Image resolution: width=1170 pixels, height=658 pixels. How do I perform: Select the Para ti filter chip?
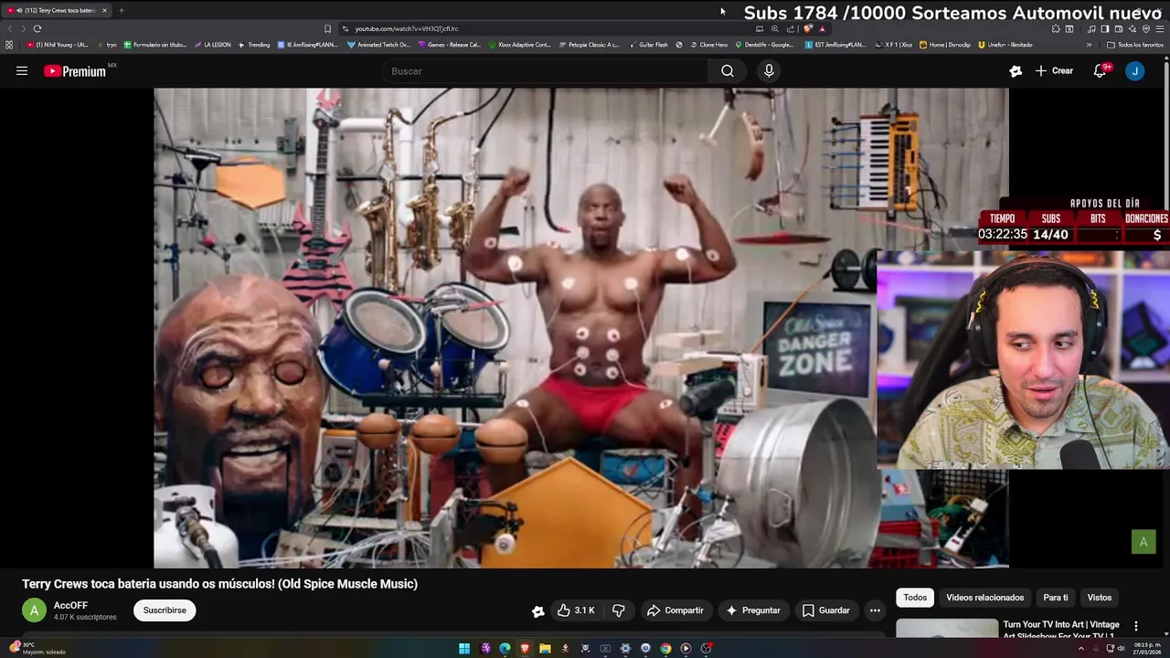point(1056,598)
